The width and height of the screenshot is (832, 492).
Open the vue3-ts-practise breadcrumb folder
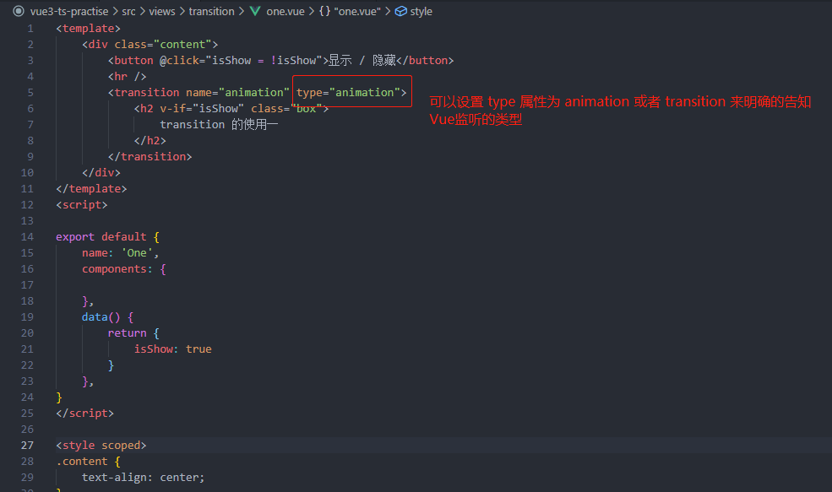[69, 11]
